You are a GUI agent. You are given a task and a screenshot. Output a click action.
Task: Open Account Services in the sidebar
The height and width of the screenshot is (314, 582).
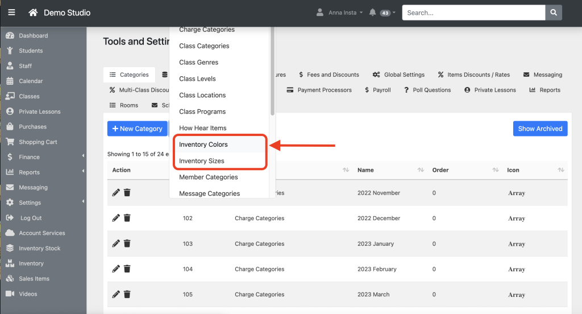click(43, 233)
